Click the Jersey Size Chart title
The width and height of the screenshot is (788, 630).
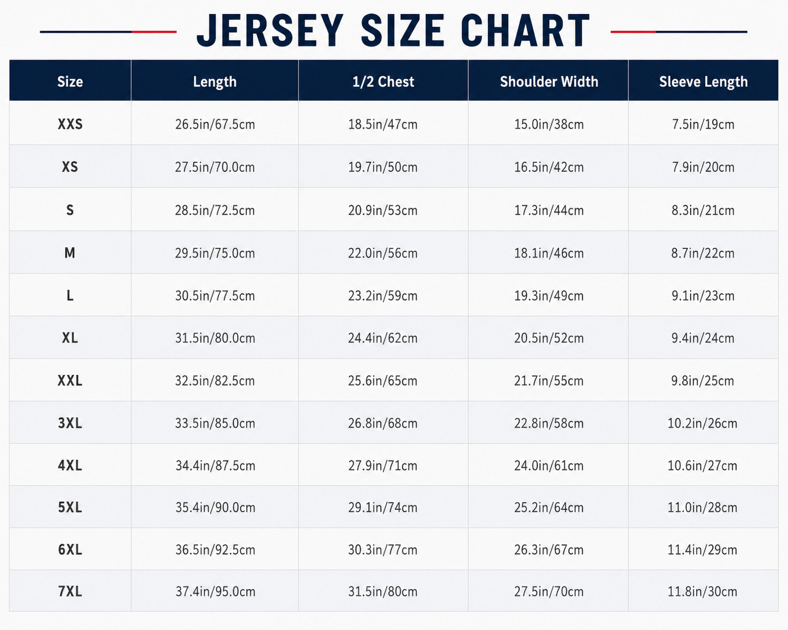(x=393, y=31)
